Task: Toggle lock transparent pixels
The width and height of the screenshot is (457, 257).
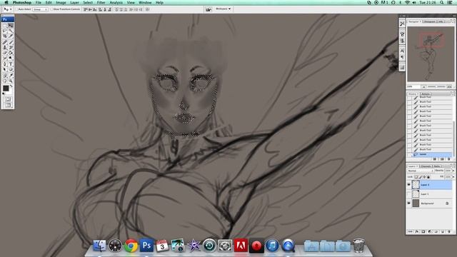Action: point(416,177)
